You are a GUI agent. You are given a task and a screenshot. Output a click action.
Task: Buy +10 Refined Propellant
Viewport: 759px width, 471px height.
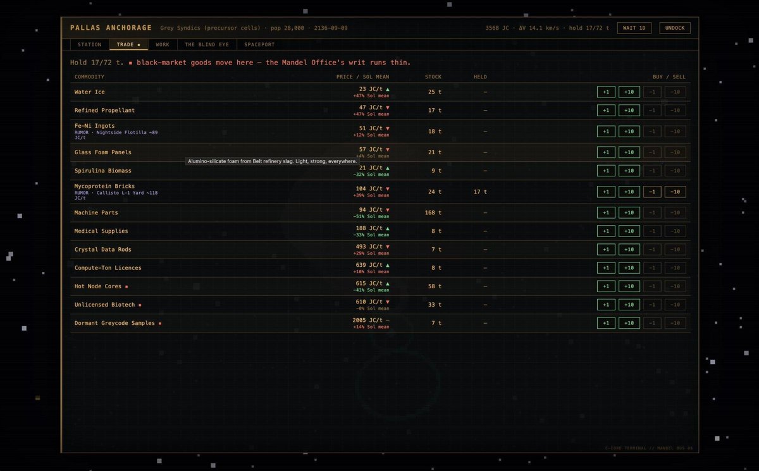click(x=629, y=111)
